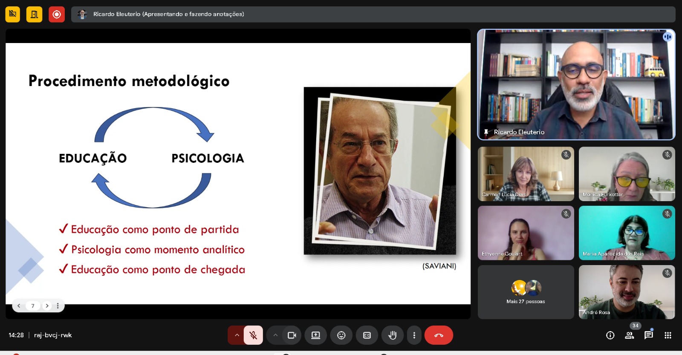Open the meeting details info icon
Image resolution: width=682 pixels, height=355 pixels.
point(610,335)
